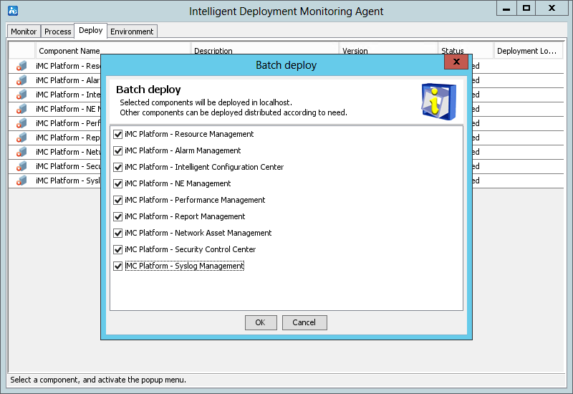Select the "iMC Platform - Alar" table row text
This screenshot has width=573, height=394.
(x=68, y=80)
